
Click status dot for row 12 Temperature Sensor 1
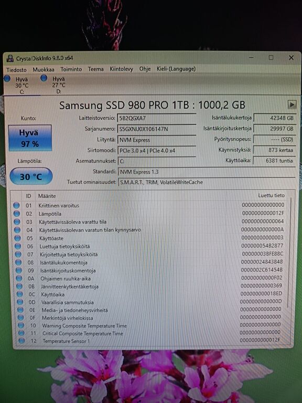[x=21, y=341]
